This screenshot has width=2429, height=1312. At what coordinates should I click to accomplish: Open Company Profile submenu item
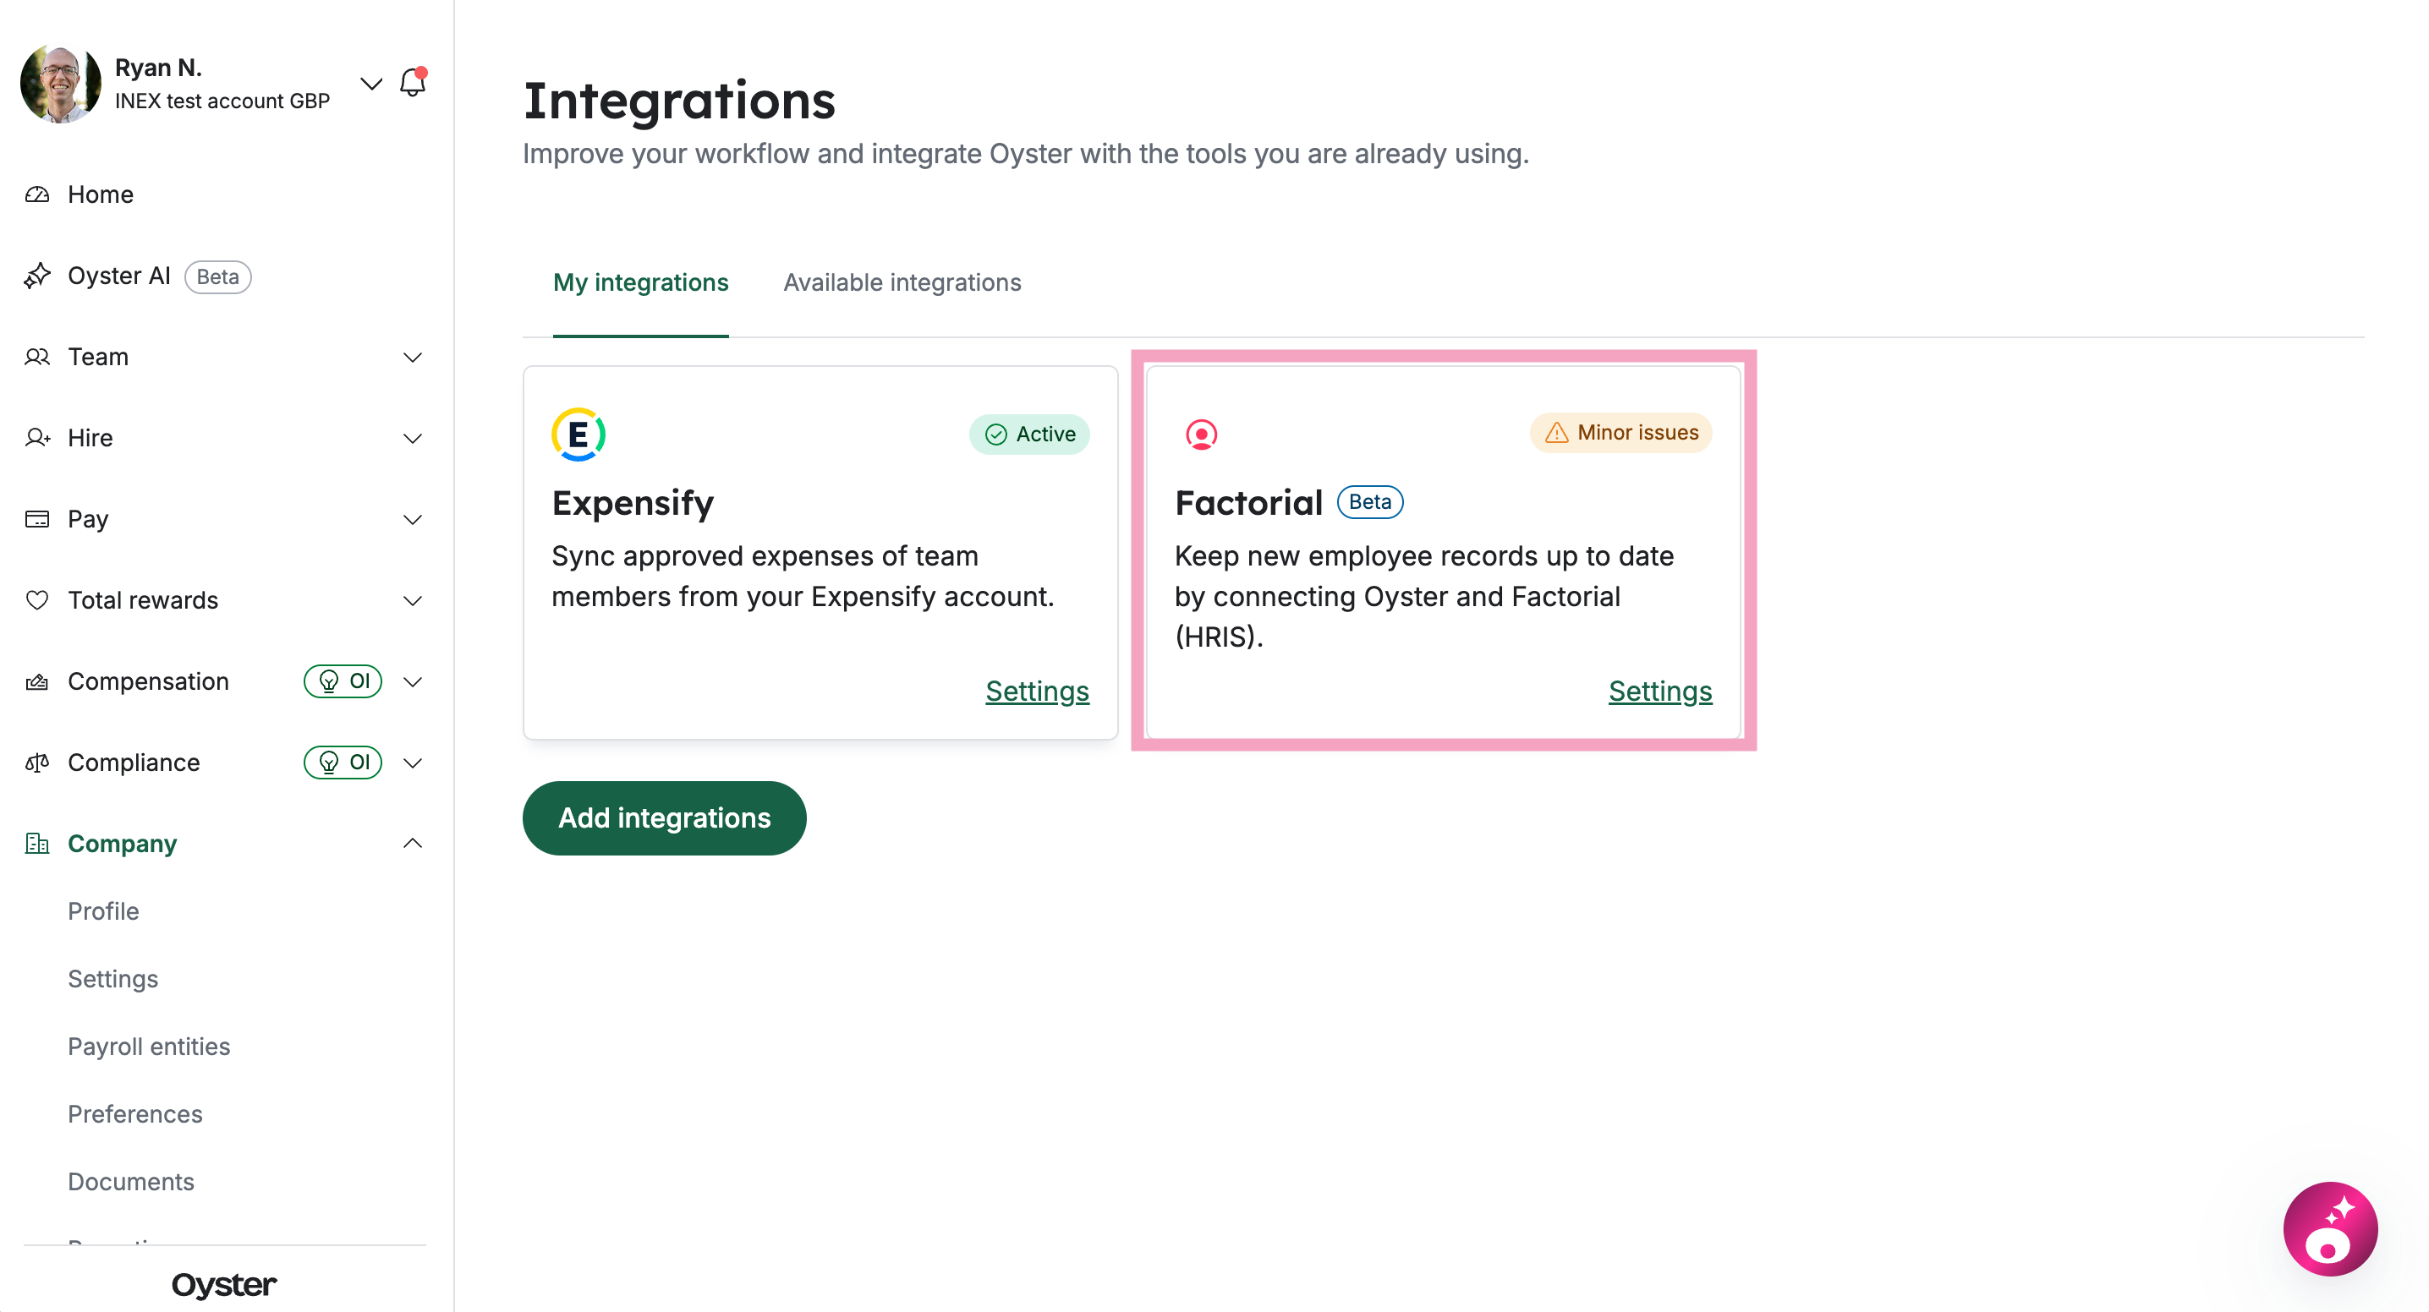pyautogui.click(x=103, y=910)
